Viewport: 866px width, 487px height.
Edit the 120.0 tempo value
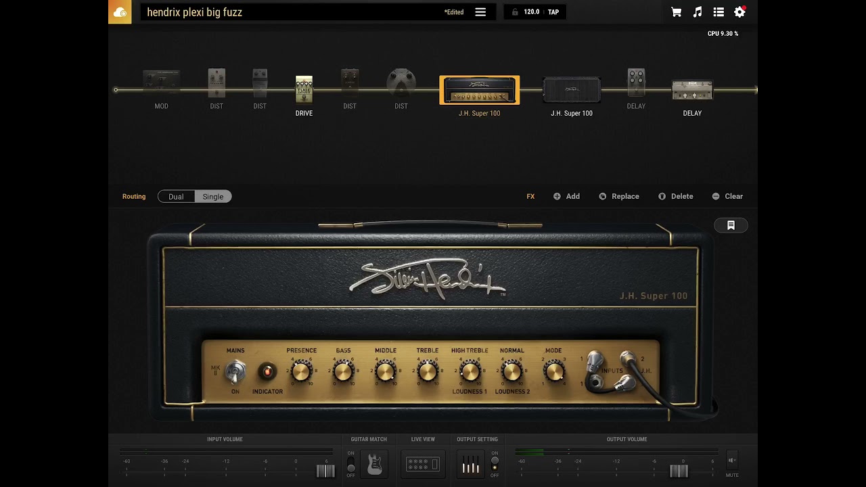pyautogui.click(x=532, y=12)
